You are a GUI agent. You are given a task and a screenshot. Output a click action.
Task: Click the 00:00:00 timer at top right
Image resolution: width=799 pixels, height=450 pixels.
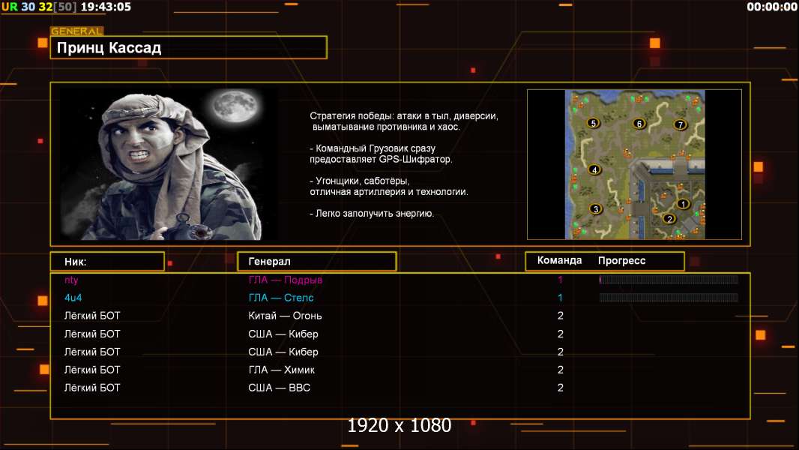pyautogui.click(x=771, y=7)
